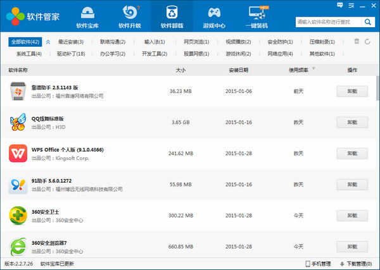The image size is (380, 270).
Task: Uninstall WPS Office with 卸载 button
Action: pos(352,153)
